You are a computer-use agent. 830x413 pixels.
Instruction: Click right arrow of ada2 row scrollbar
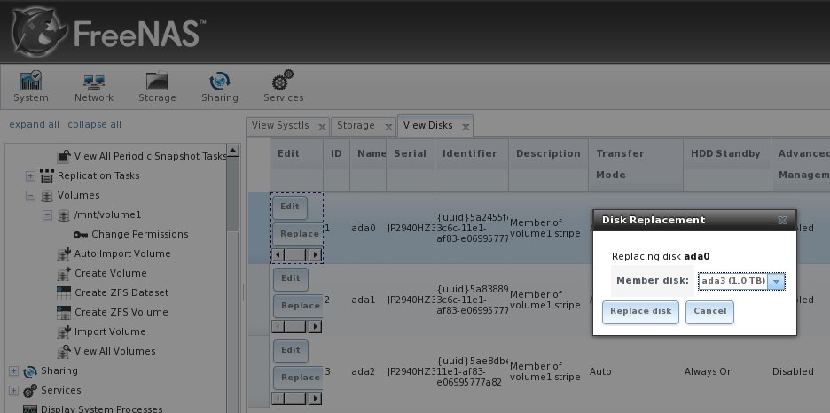point(316,398)
